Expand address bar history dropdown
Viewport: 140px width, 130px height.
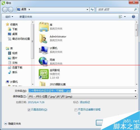click(x=87, y=10)
